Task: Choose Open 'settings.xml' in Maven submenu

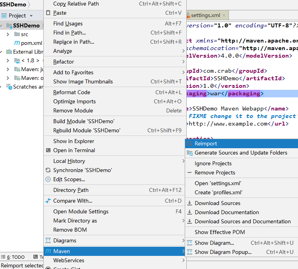Action: coord(242,183)
